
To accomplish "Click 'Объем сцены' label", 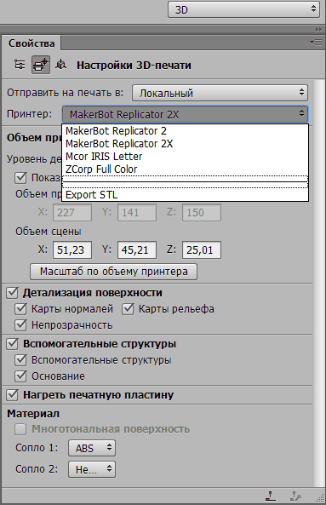I will tap(49, 232).
